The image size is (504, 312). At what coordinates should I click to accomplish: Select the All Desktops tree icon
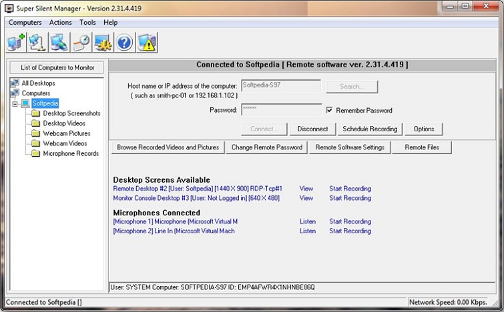coord(15,83)
